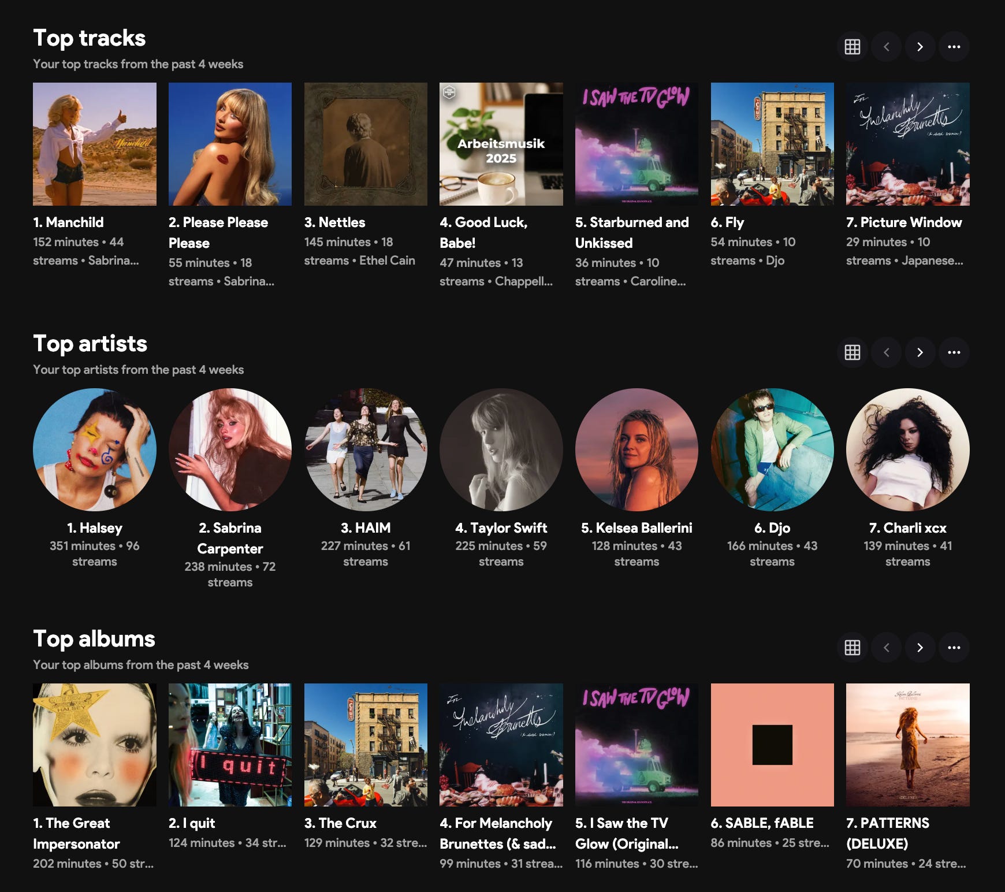Select the '2. I quit' album title

[x=192, y=823]
